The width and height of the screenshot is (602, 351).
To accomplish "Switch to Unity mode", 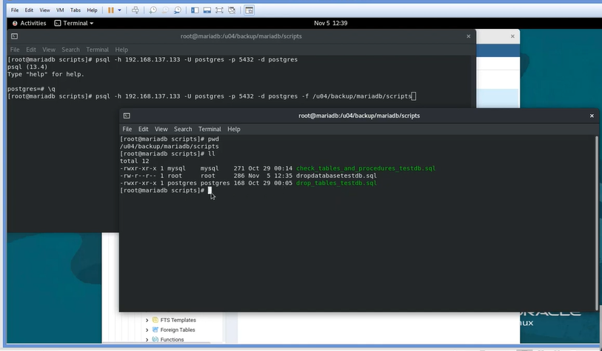I will [x=232, y=10].
